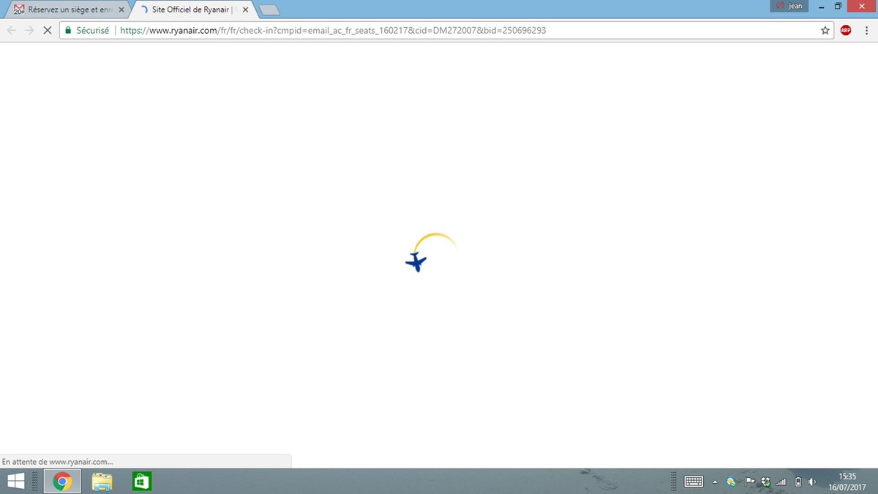Open the "jean" Chrome profile button
This screenshot has width=878, height=494.
789,6
